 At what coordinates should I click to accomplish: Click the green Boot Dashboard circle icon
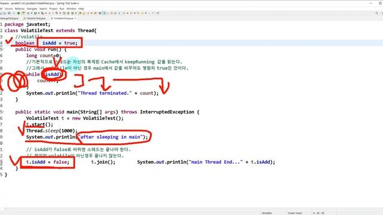[x=19, y=13]
